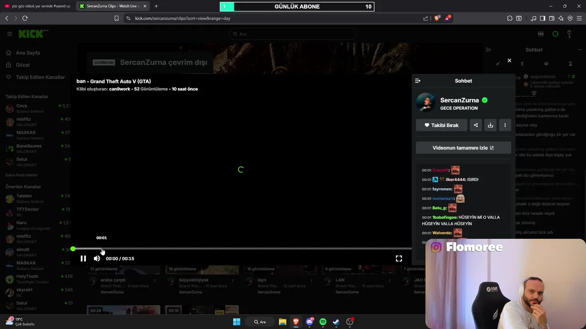Mute the clip volume
586x329 pixels.
coord(97,259)
